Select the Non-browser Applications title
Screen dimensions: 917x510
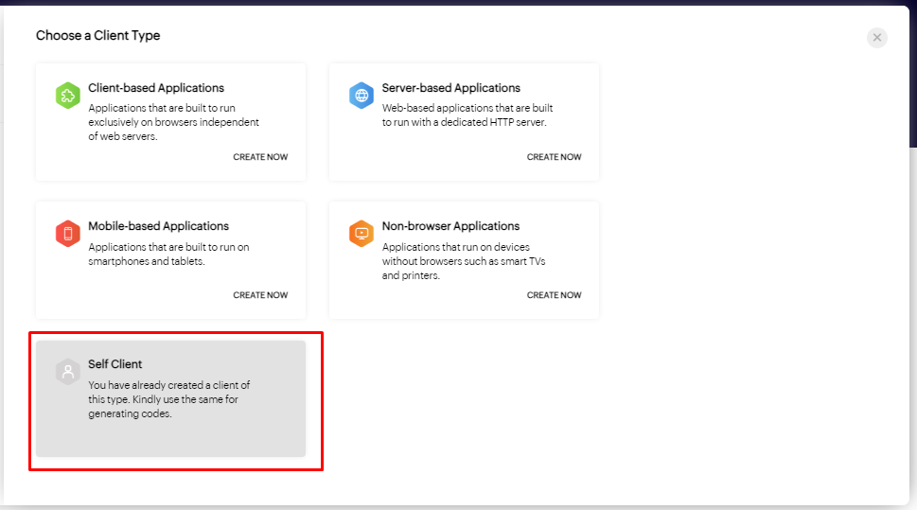(x=450, y=226)
